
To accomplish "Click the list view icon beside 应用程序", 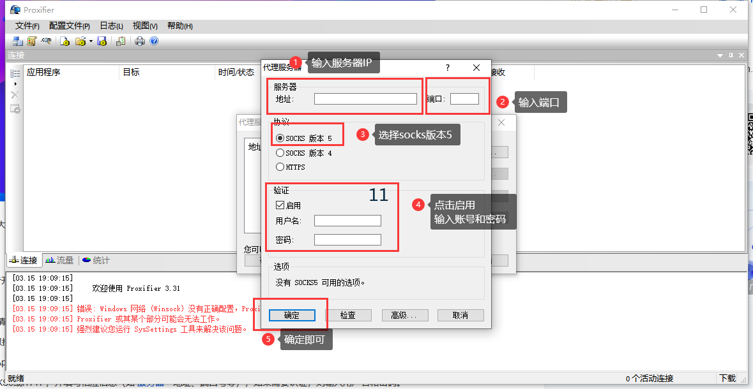I will coord(15,73).
